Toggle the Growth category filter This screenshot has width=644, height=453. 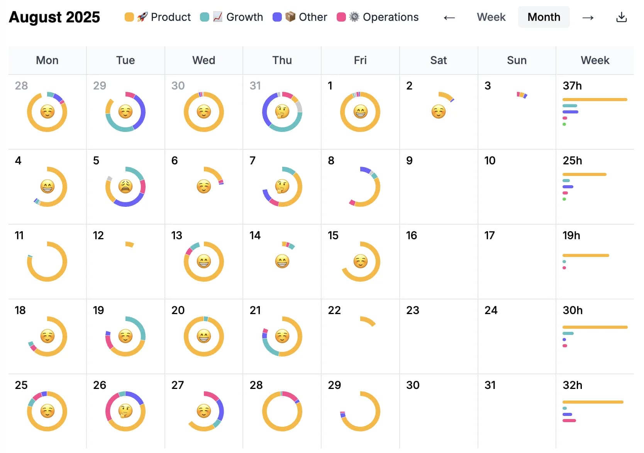231,17
